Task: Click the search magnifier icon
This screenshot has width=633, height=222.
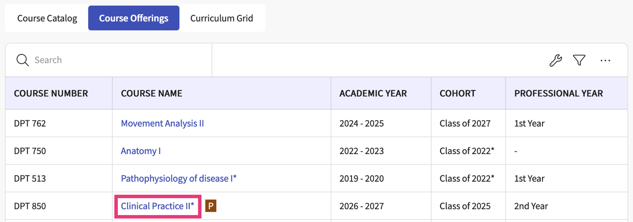Action: click(22, 60)
